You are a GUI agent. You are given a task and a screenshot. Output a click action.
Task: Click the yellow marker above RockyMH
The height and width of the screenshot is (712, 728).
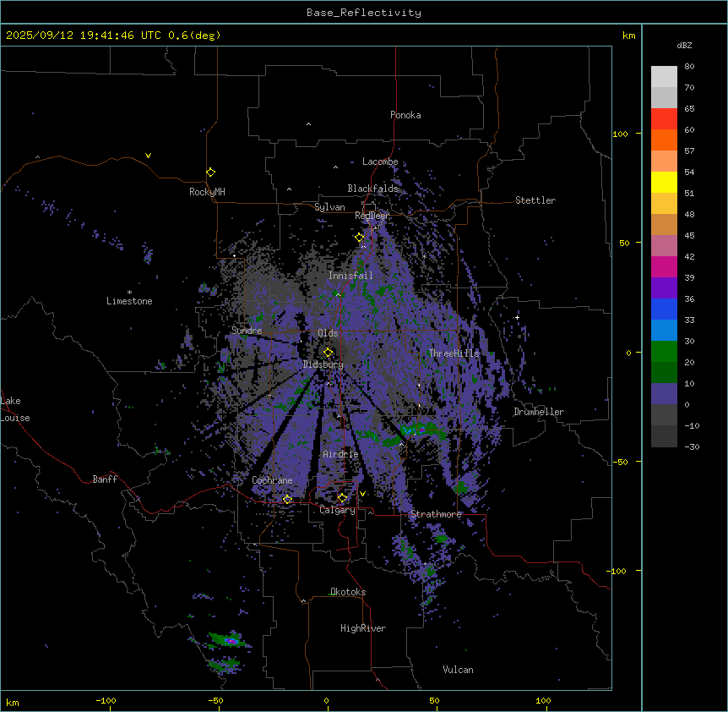(x=210, y=172)
